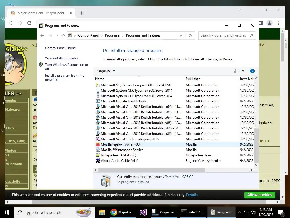This screenshot has height=218, width=290.
Task: Click the horizontal scrollbar thumb in list
Action: (152, 170)
